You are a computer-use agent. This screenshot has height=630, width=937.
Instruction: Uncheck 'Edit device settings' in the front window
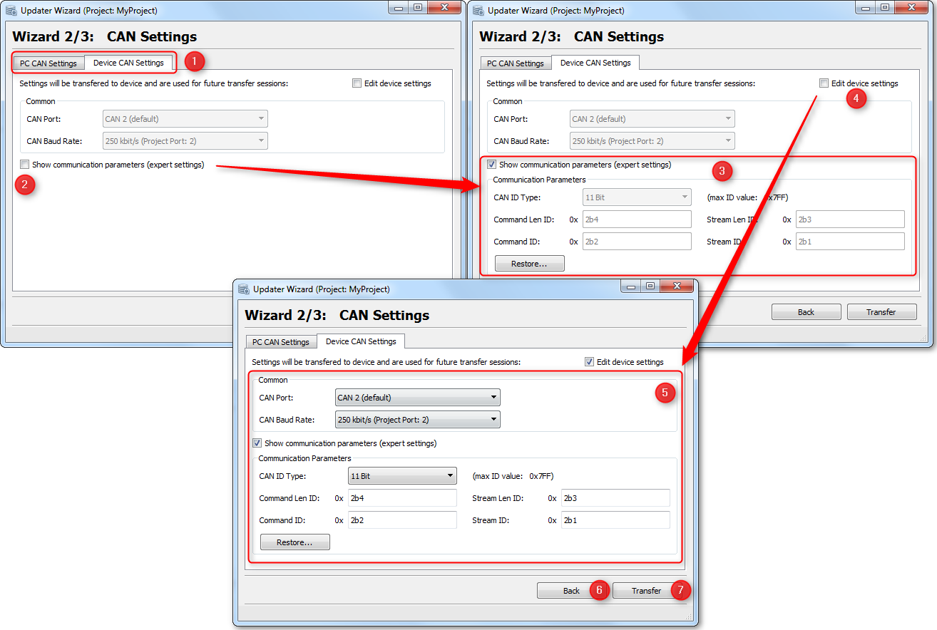click(x=589, y=361)
